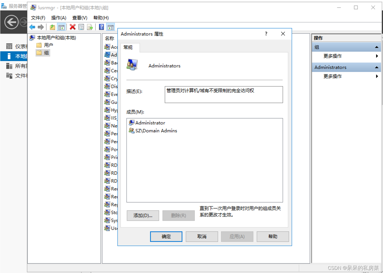
Task: Click the red X Delete toolbar icon
Action: (x=72, y=27)
